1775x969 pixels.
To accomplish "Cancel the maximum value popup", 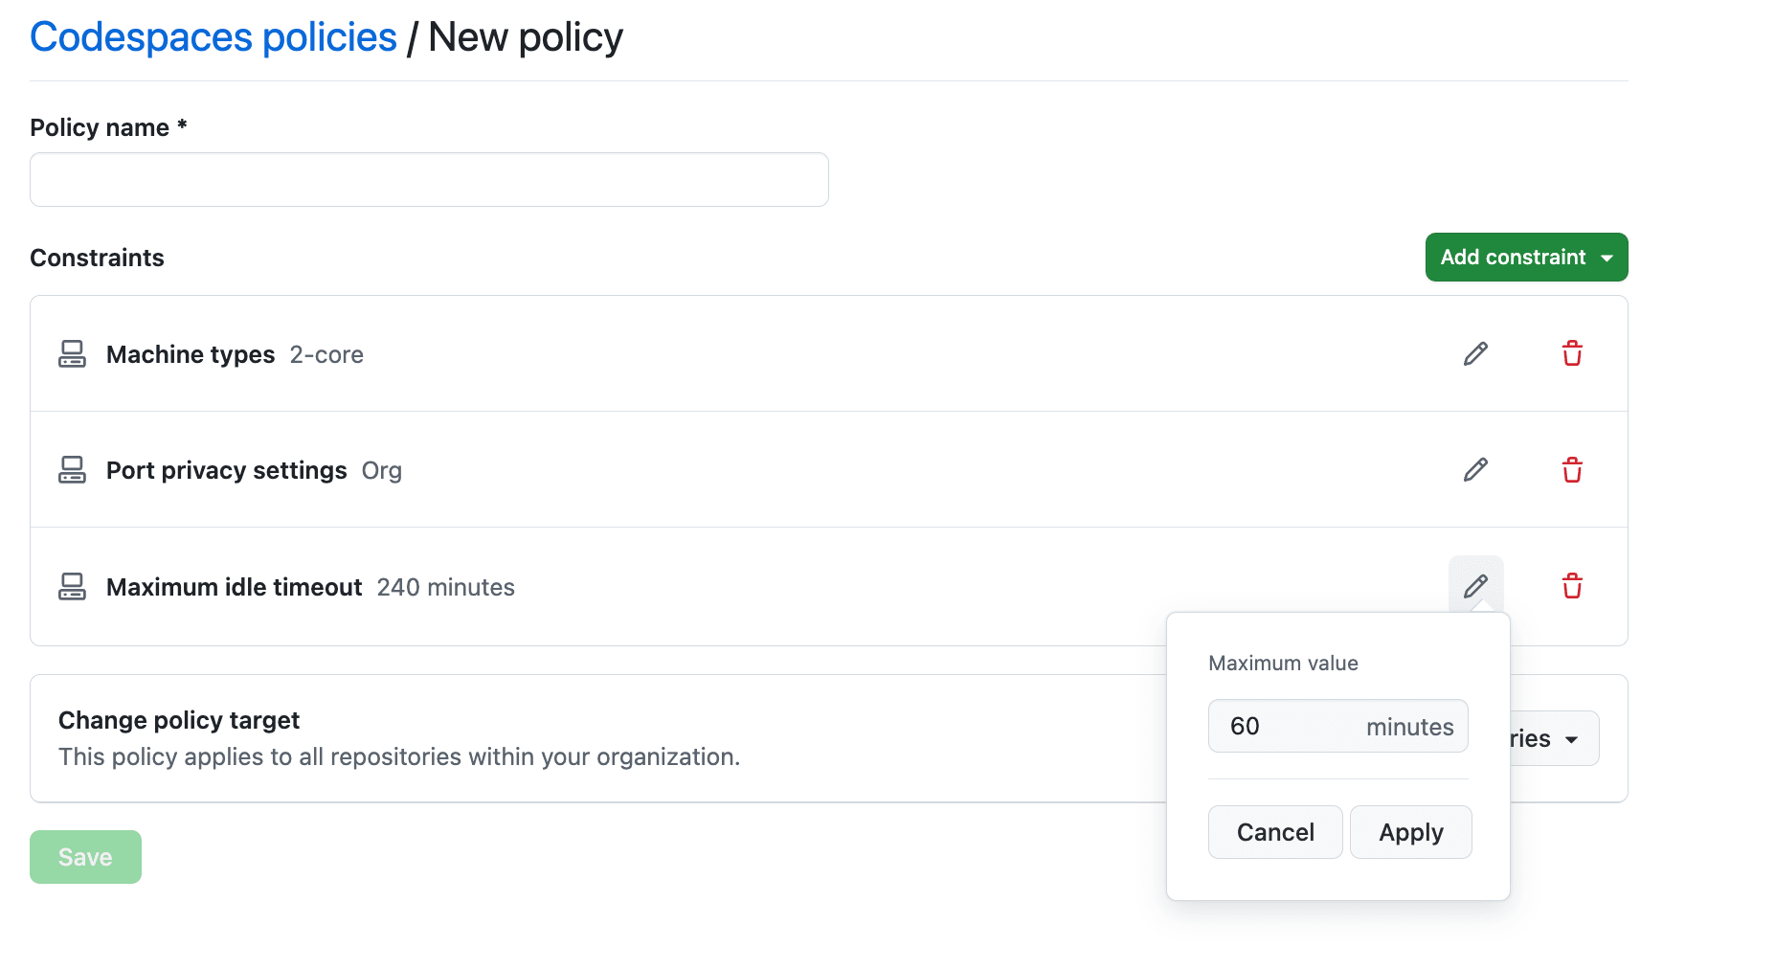I will tap(1275, 832).
